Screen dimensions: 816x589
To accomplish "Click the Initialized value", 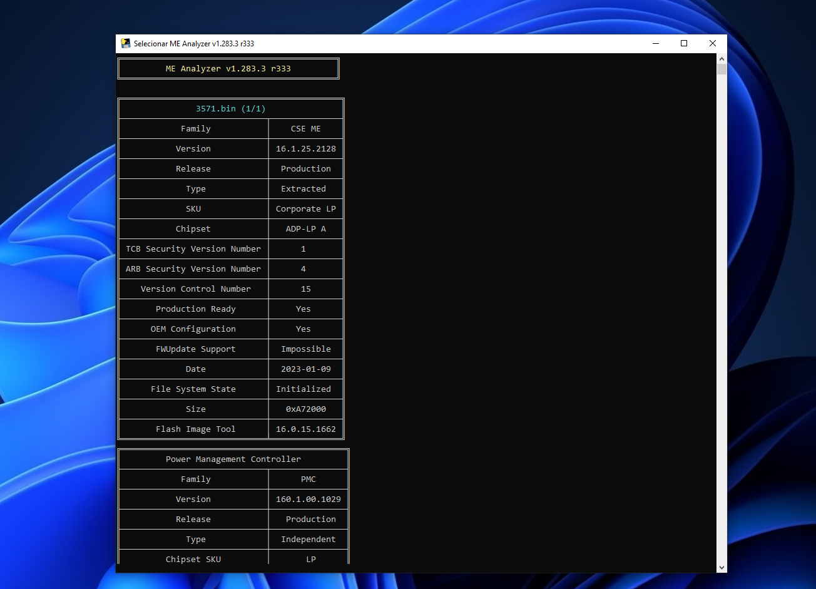I will [x=303, y=389].
